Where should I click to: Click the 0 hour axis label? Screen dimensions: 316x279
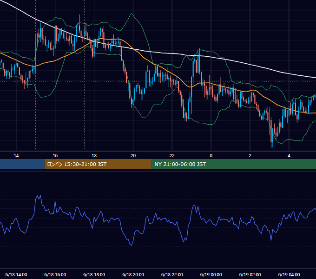pos(211,156)
